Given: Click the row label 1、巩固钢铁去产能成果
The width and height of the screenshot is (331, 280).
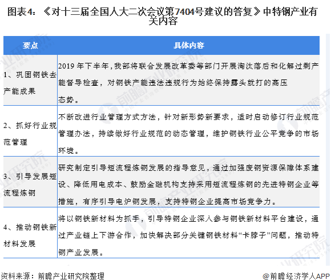Looking at the screenshot, I should point(30,83).
